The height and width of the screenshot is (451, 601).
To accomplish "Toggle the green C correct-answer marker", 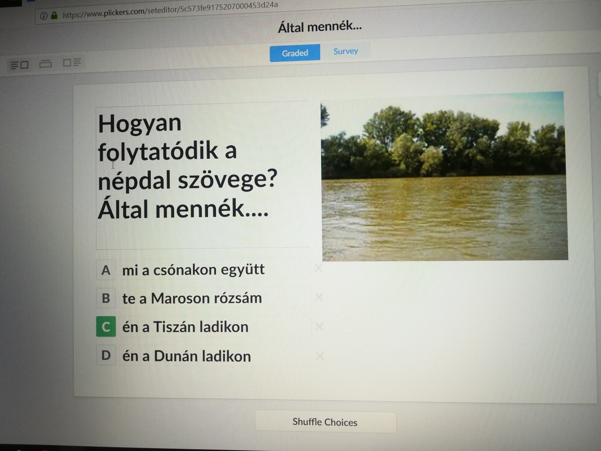I will [106, 327].
